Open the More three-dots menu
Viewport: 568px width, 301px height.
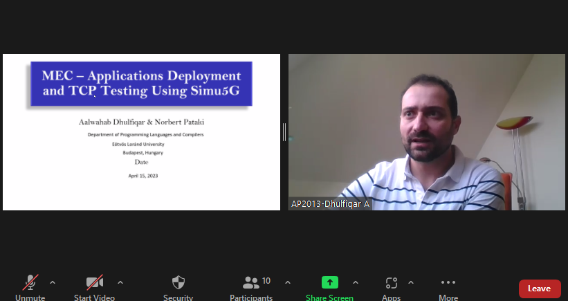point(448,282)
